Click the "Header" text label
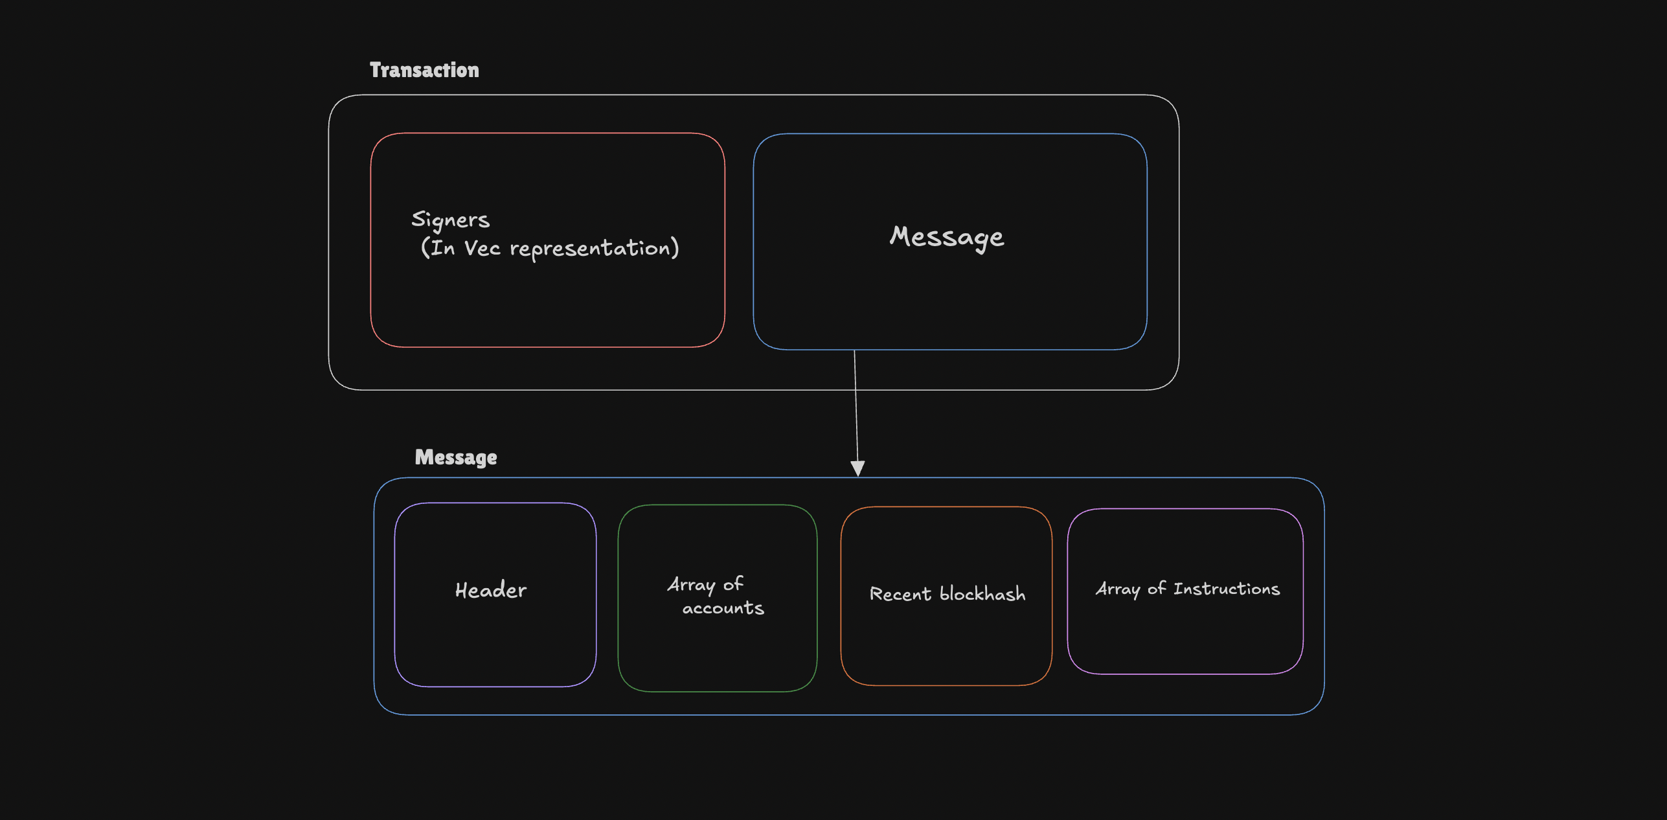 click(491, 590)
